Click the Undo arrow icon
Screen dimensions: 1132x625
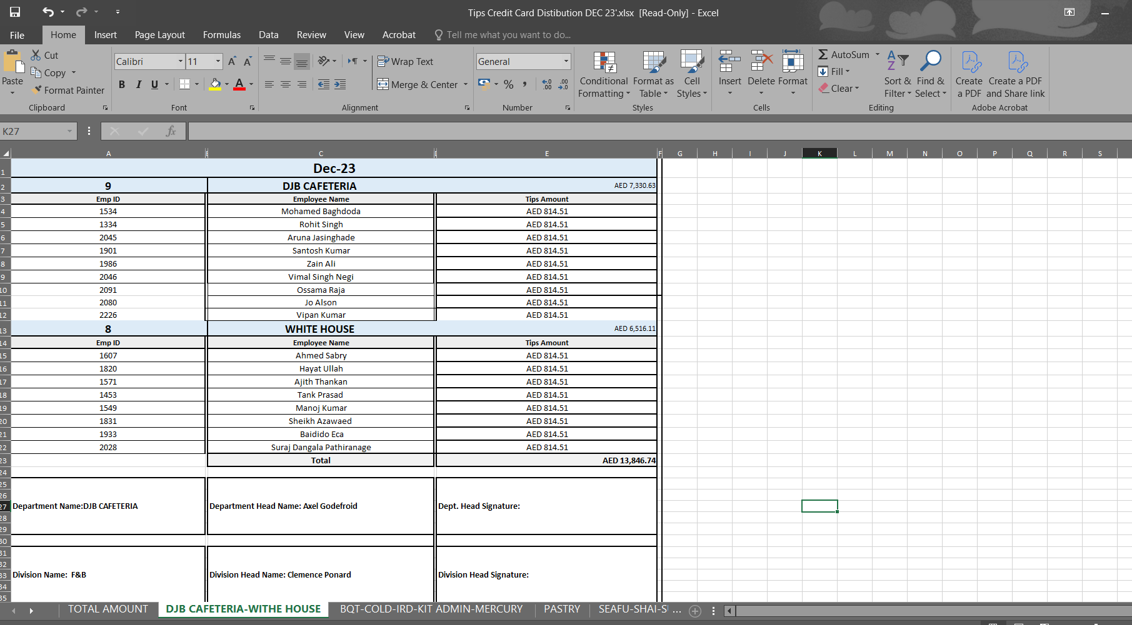(x=48, y=12)
